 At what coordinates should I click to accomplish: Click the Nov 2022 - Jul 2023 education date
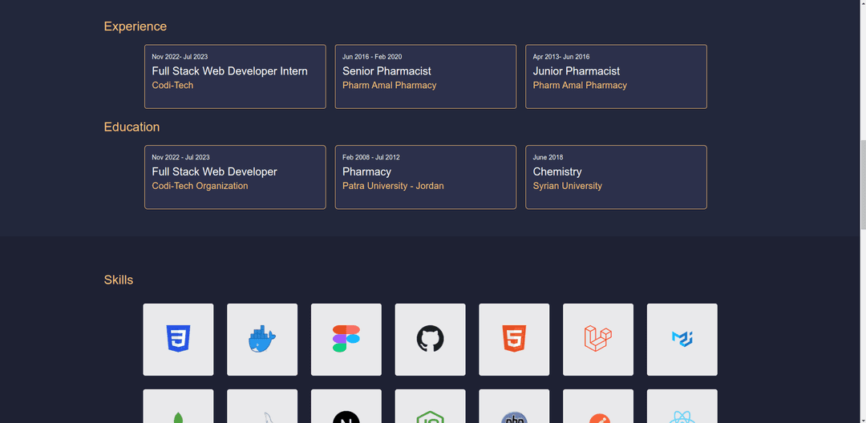(x=180, y=158)
